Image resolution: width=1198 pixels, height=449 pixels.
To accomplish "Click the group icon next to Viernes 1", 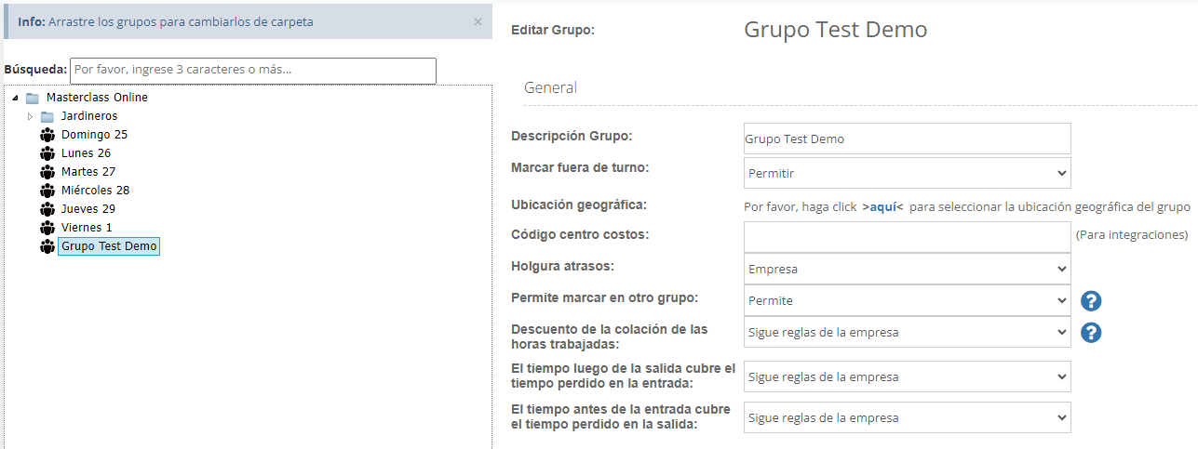I will pos(47,228).
